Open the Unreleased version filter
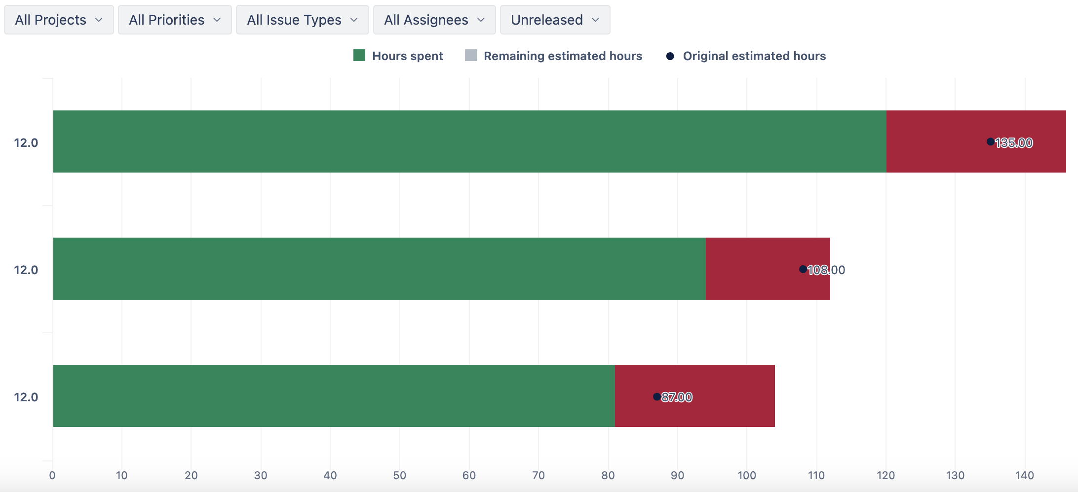Image resolution: width=1078 pixels, height=492 pixels. pyautogui.click(x=555, y=20)
